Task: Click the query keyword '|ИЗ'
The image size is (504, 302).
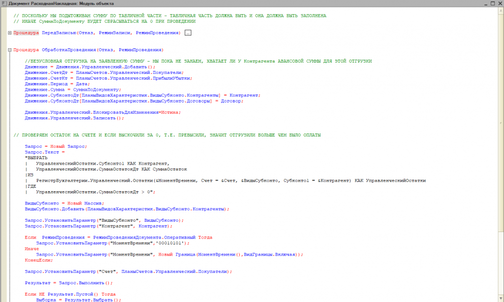Action: (x=29, y=175)
